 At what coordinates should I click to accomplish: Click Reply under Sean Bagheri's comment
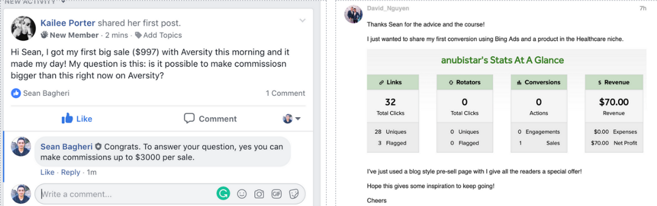[70, 172]
